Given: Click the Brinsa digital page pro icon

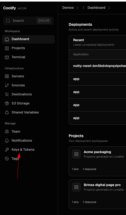Looking at the screenshot, I should (76, 187).
